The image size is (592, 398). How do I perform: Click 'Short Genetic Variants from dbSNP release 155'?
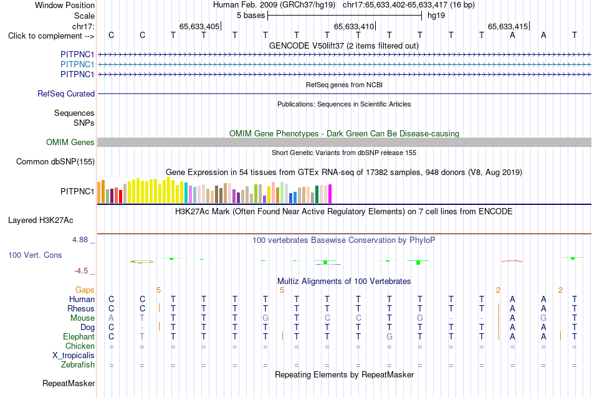344,153
